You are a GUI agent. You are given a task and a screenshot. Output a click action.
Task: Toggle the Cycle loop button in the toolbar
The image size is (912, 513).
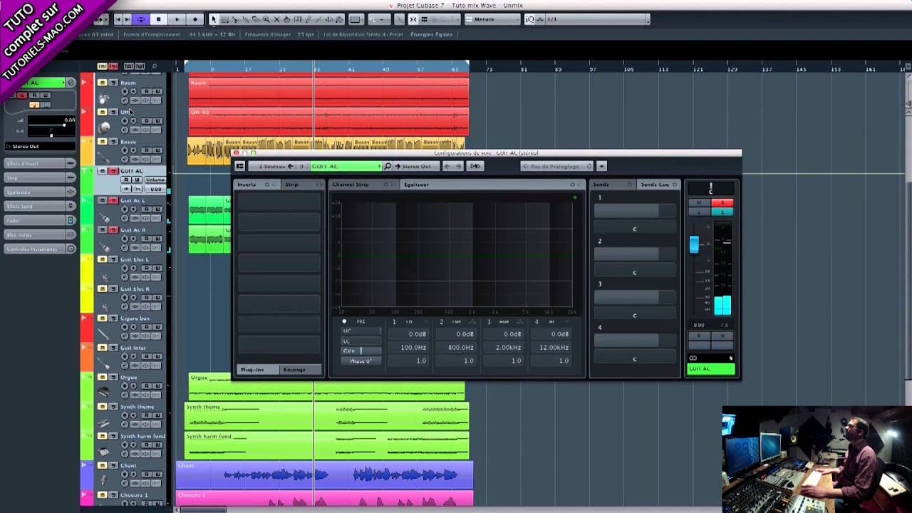141,19
